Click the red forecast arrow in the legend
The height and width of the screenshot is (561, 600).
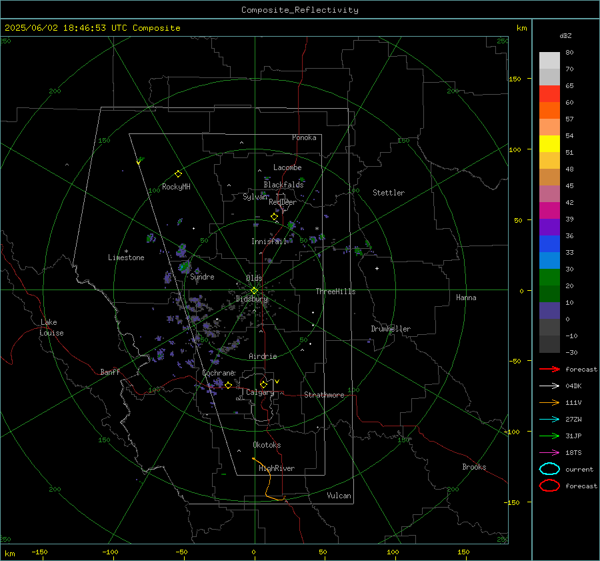549,369
